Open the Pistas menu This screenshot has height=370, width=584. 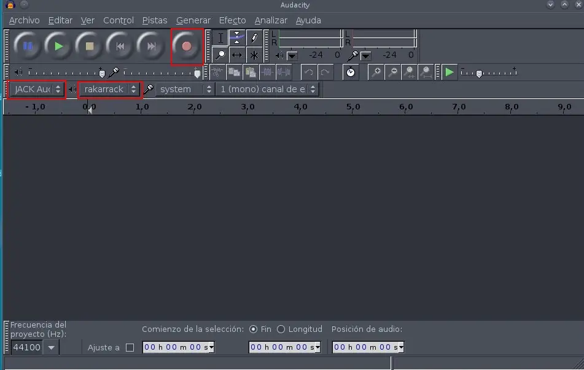coord(155,20)
